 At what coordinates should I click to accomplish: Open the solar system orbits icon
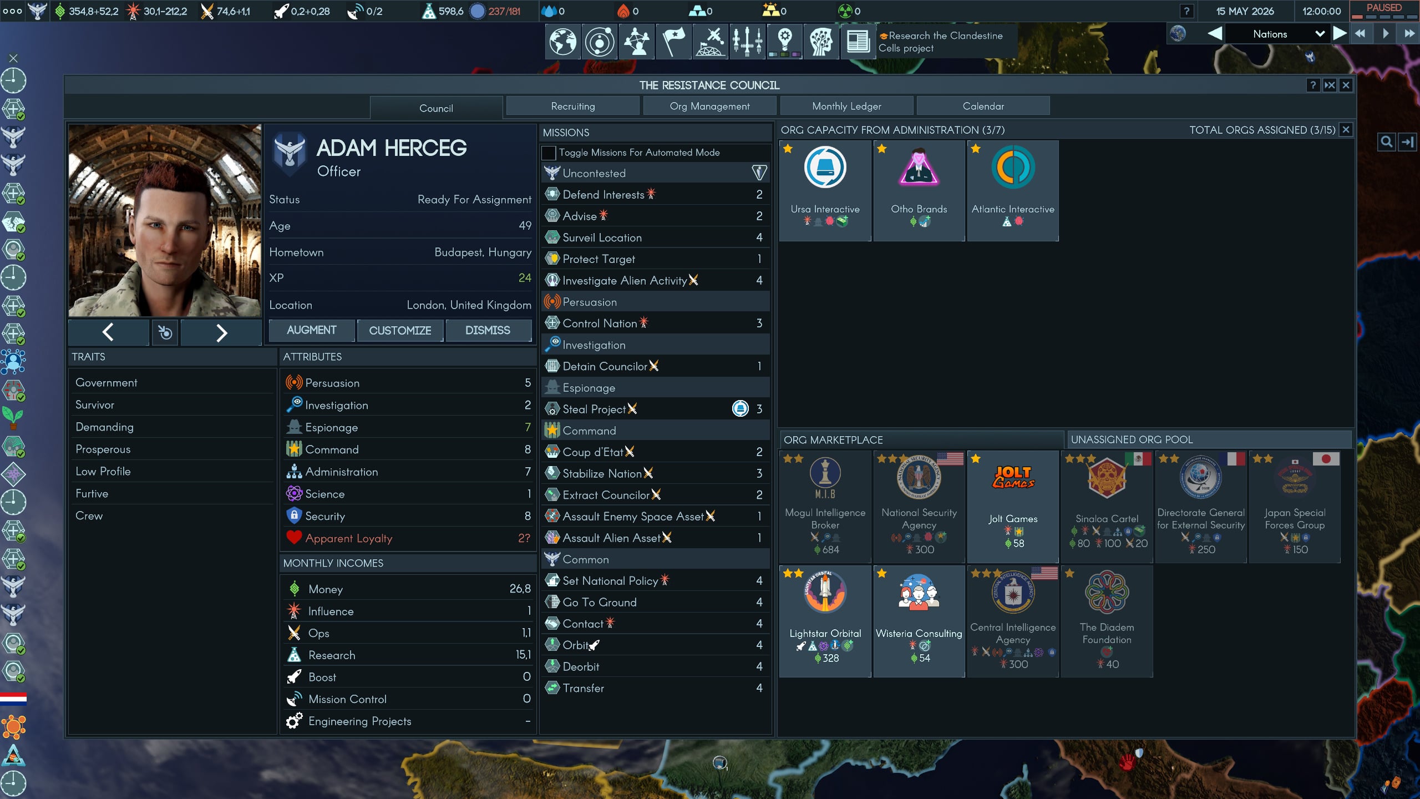pos(600,42)
